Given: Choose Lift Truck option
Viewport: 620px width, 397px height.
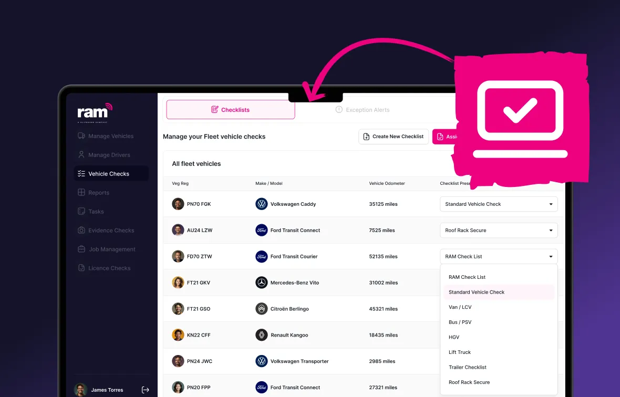Looking at the screenshot, I should [x=499, y=352].
